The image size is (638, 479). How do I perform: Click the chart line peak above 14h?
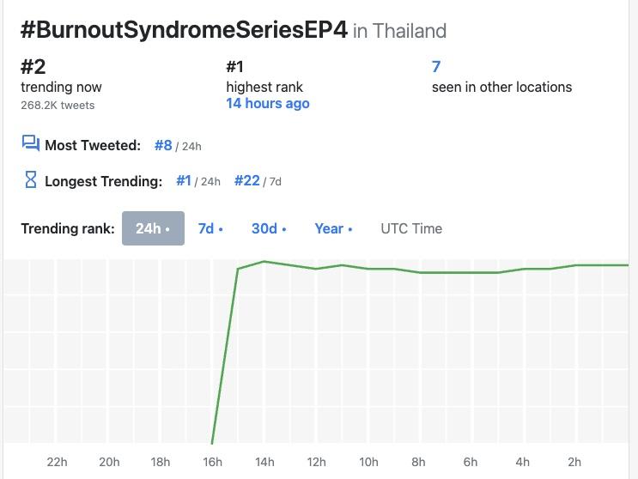[x=264, y=261]
